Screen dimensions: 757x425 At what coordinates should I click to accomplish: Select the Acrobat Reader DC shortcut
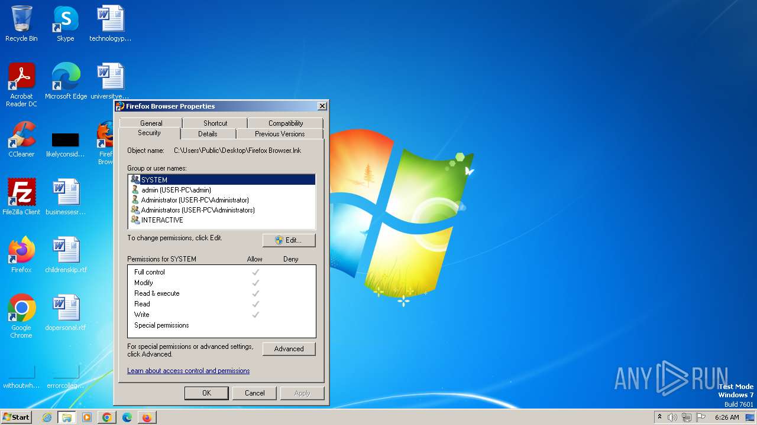pos(21,85)
